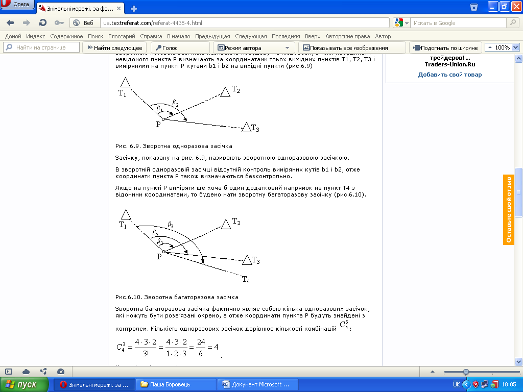The width and height of the screenshot is (523, 392).
Task: Open the Индекс navigation item
Action: 36,36
